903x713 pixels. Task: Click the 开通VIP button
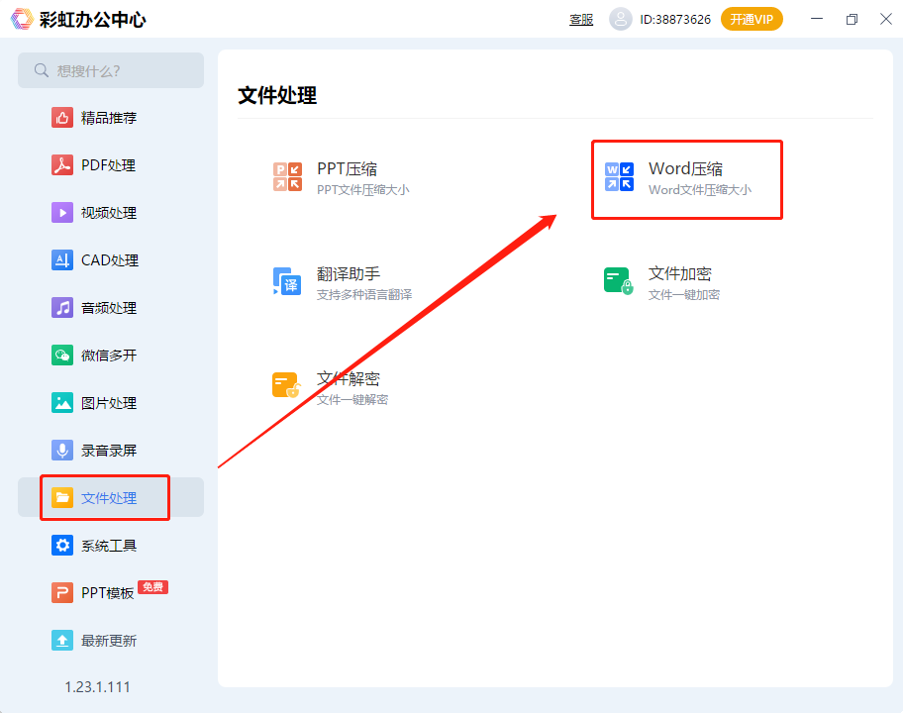coord(752,20)
